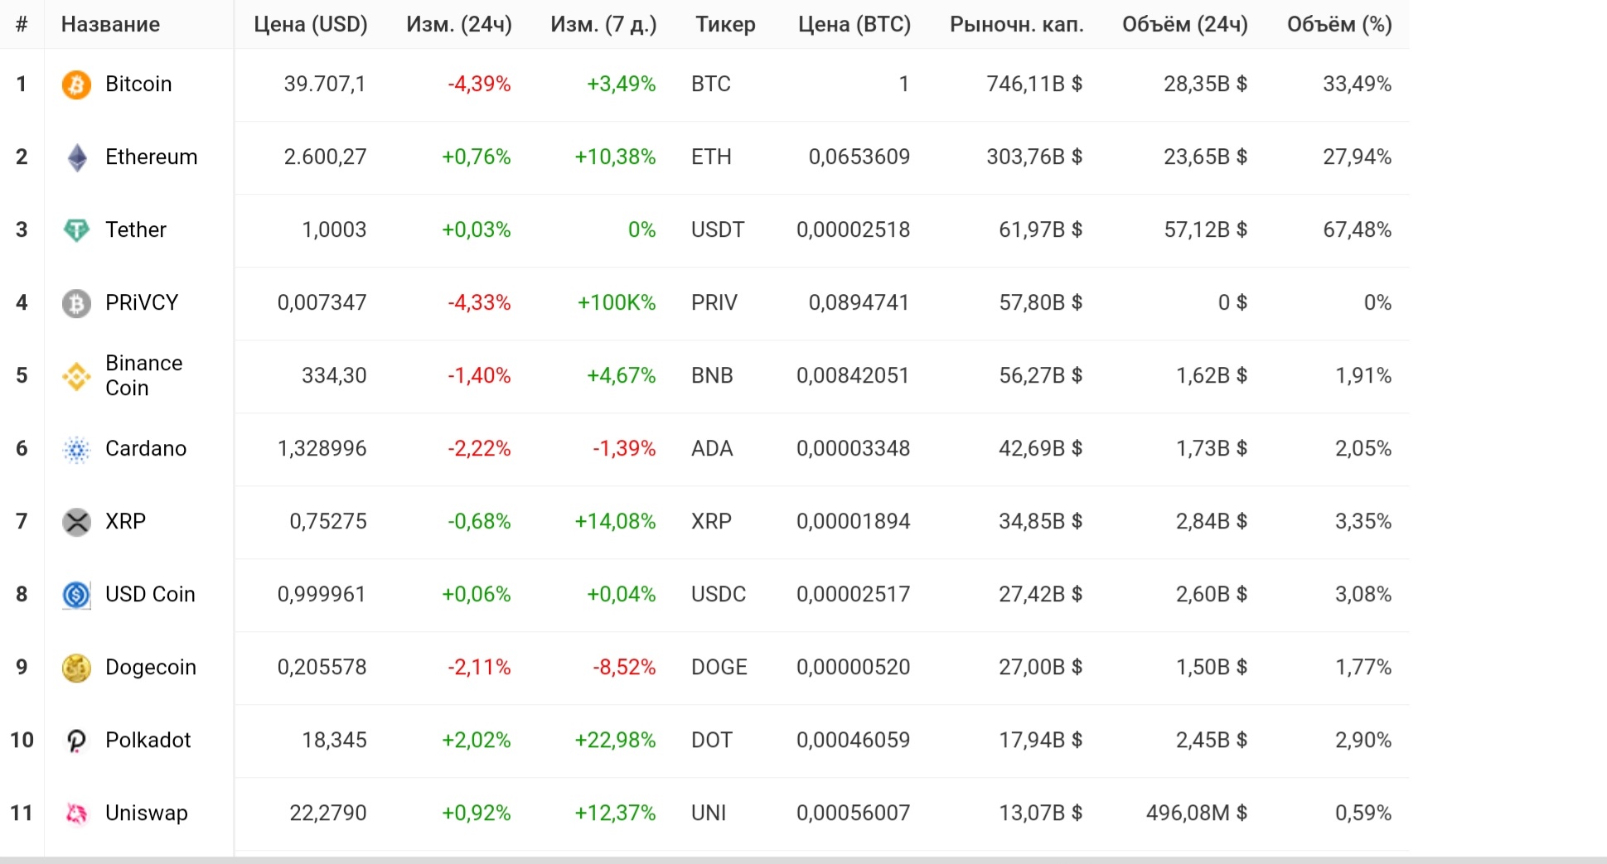Click the USD Coin logo icon
Viewport: 1607px width, 864px height.
76,595
